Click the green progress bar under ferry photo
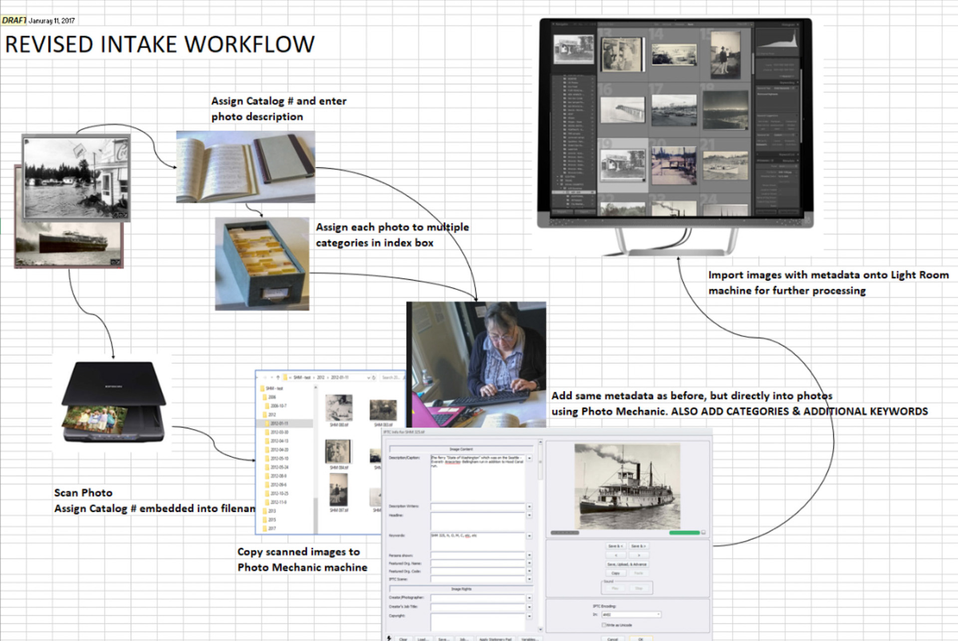Screen dimensions: 958x641 (x=684, y=533)
